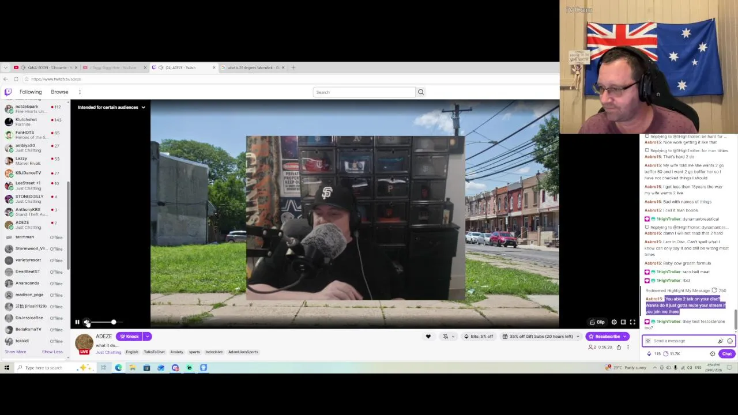
Task: Open the weather widget showing Partly sunny
Action: 626,368
